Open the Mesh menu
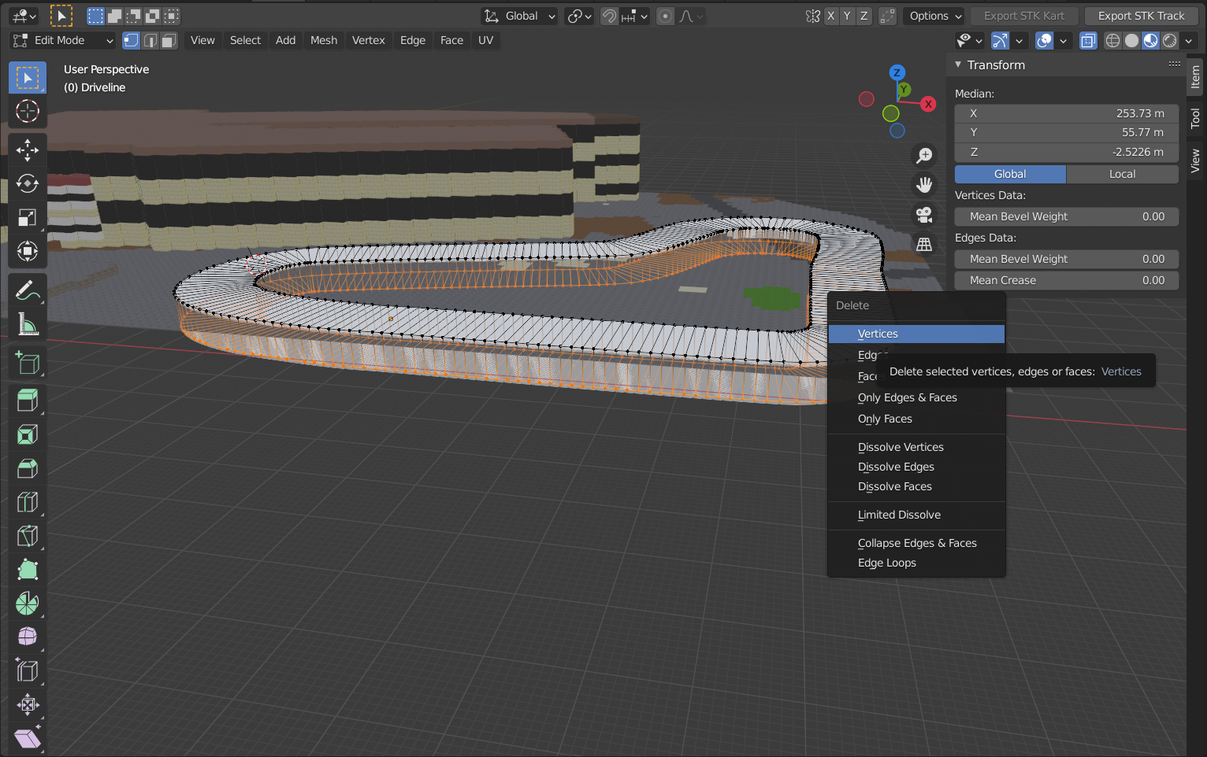 [x=323, y=40]
